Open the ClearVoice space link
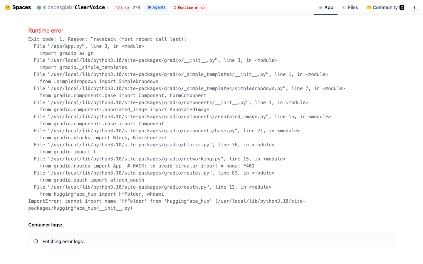The width and height of the screenshot is (423, 264). coord(90,7)
